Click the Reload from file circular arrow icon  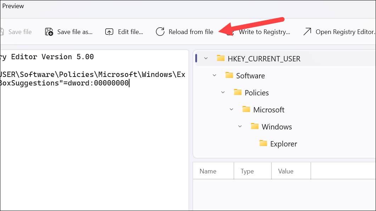(x=160, y=32)
